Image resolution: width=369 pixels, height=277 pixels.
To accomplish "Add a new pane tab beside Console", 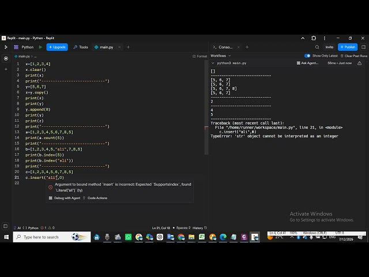I will pos(247,47).
